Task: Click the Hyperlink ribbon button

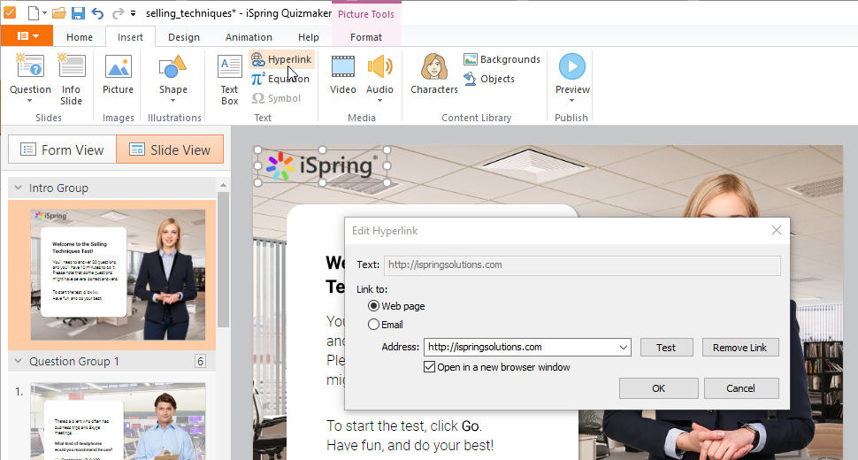Action: [x=281, y=59]
